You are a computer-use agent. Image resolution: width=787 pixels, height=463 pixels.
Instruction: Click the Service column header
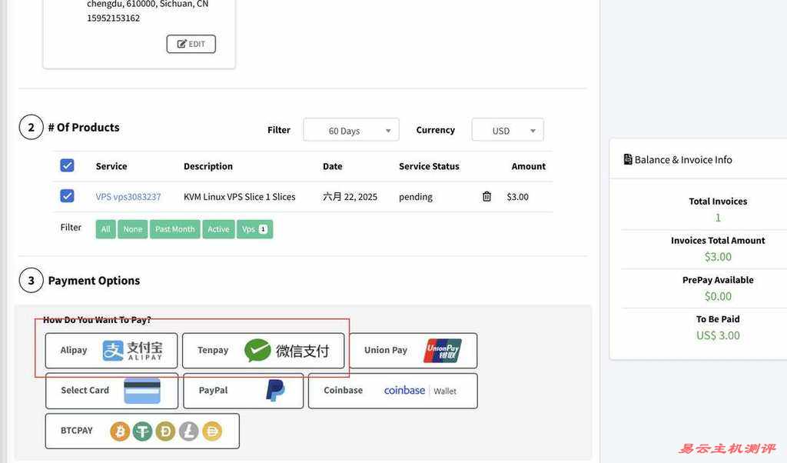coord(111,166)
